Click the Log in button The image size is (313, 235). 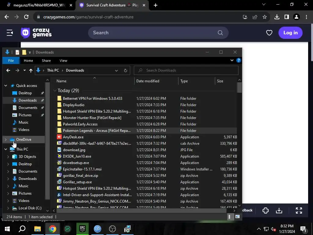click(x=290, y=33)
